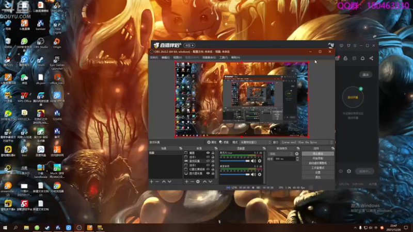
Task: Open 视图(V) menu in OBS
Action: (x=177, y=57)
